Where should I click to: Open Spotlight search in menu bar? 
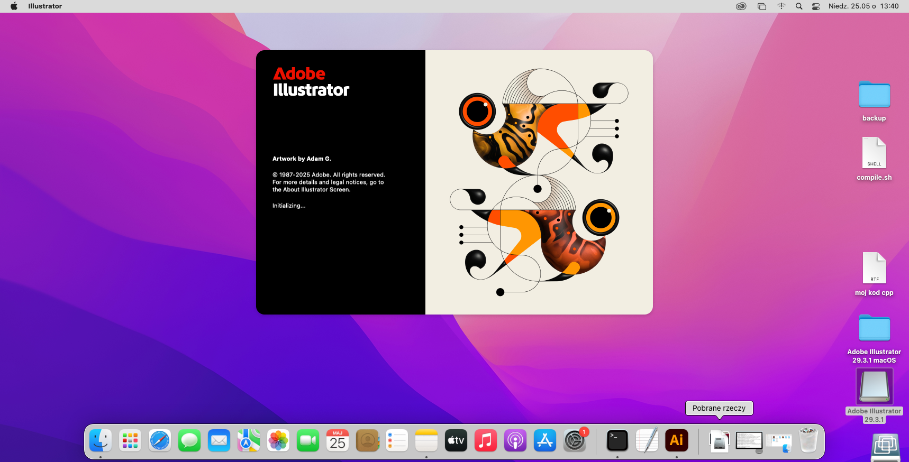(799, 6)
